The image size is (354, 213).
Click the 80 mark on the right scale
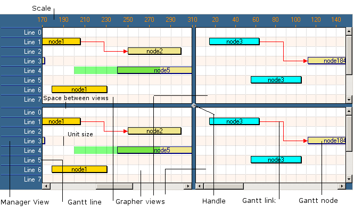click(276, 20)
